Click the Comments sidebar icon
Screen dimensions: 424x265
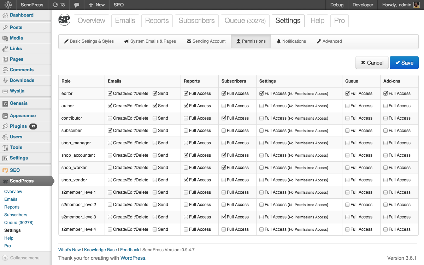tap(5, 70)
